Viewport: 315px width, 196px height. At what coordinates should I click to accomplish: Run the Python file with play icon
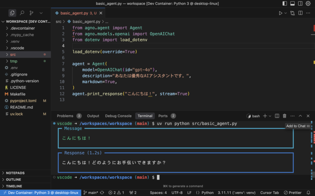280,13
